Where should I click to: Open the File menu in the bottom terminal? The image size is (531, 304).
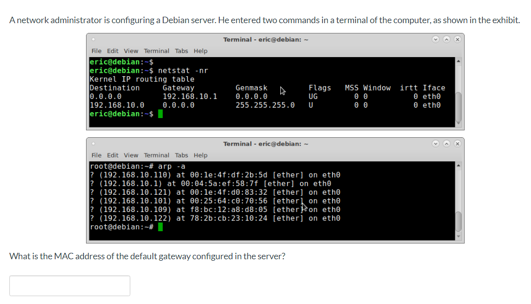point(96,155)
